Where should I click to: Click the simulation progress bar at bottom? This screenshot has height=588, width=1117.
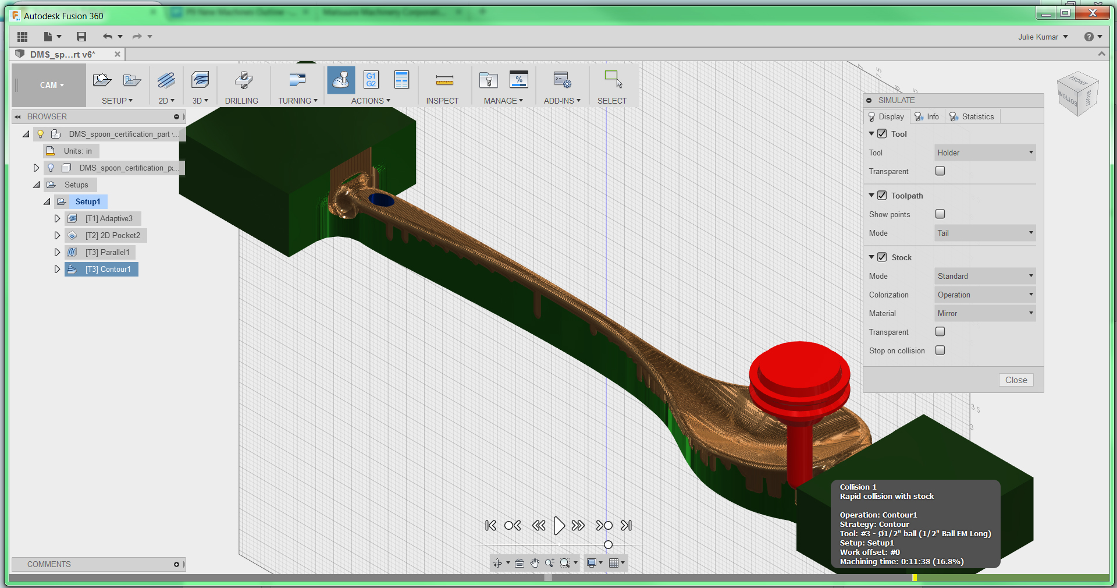(558, 578)
